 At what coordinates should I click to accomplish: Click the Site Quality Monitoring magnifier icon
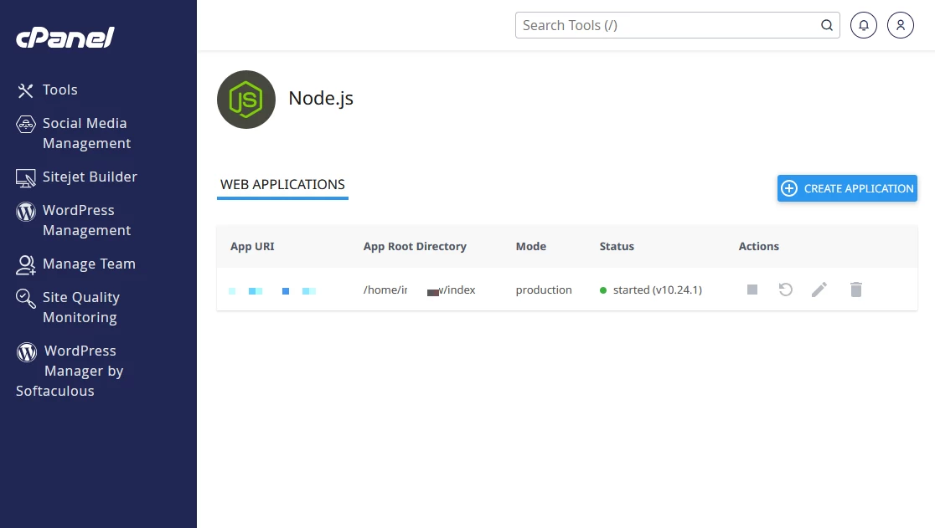pyautogui.click(x=26, y=298)
